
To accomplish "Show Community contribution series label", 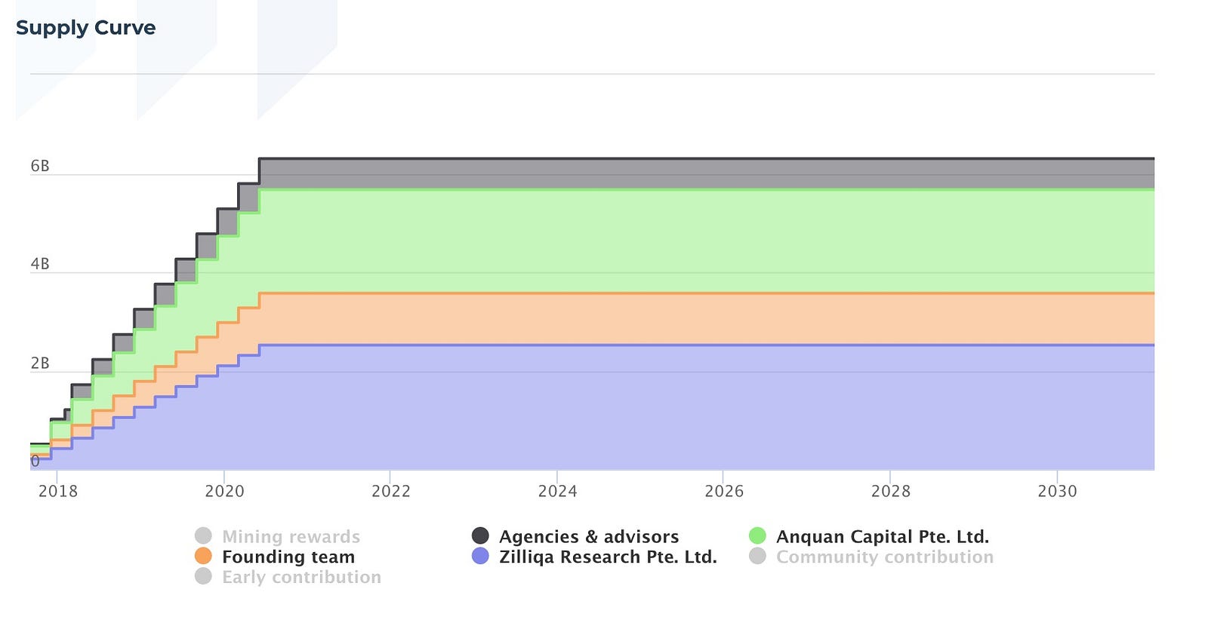I will [x=884, y=557].
